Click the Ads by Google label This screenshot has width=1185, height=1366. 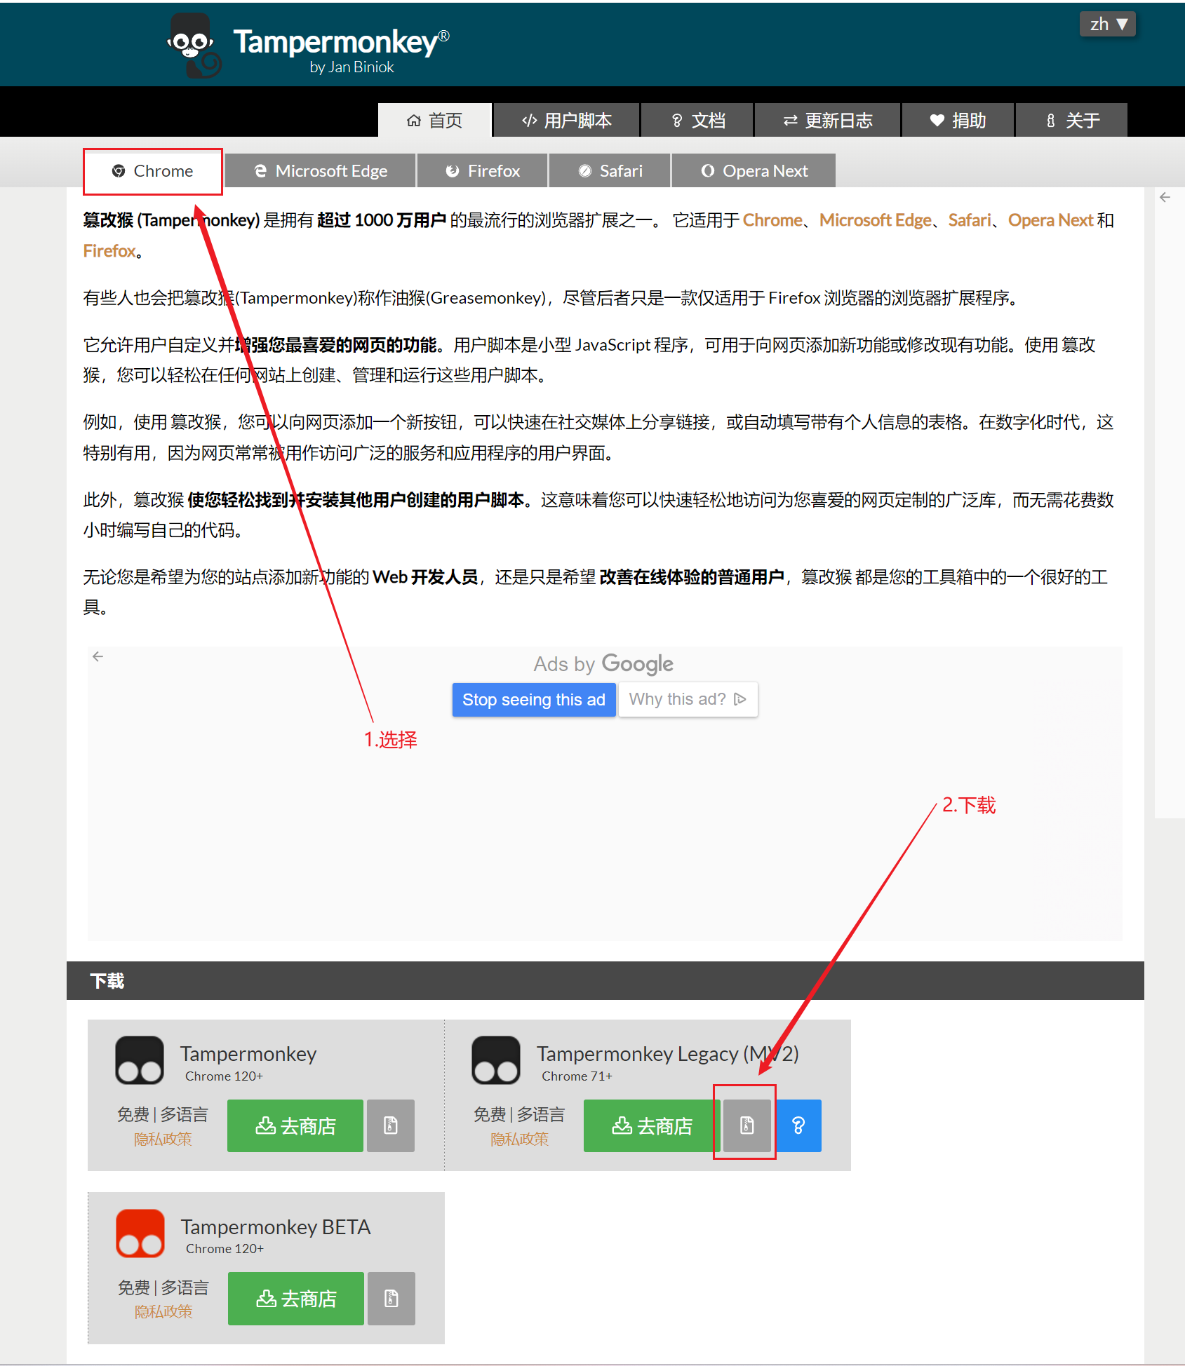pos(603,664)
